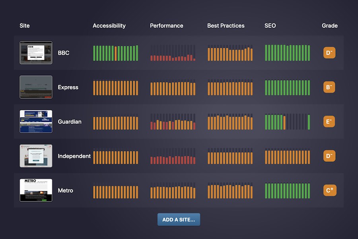358x239 pixels.
Task: Open the Guardian site thumbnail
Action: coord(36,121)
